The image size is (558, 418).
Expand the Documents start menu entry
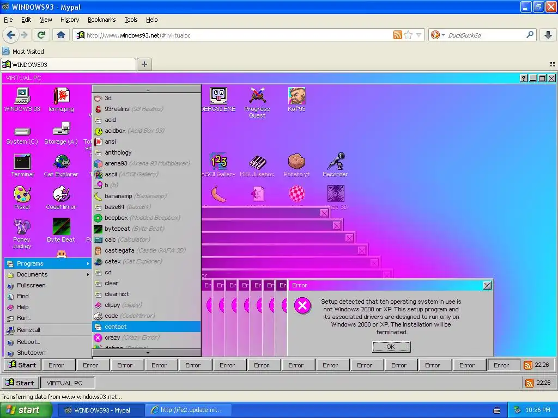click(48, 274)
